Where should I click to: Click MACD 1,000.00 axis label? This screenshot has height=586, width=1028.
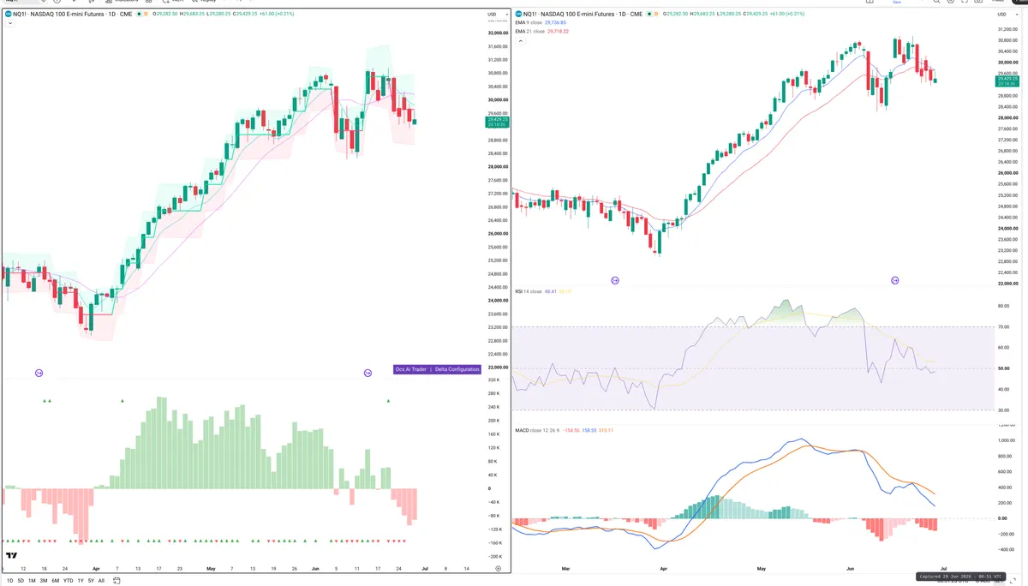[1007, 439]
